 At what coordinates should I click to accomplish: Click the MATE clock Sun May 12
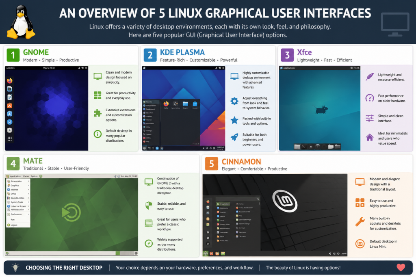point(129,176)
